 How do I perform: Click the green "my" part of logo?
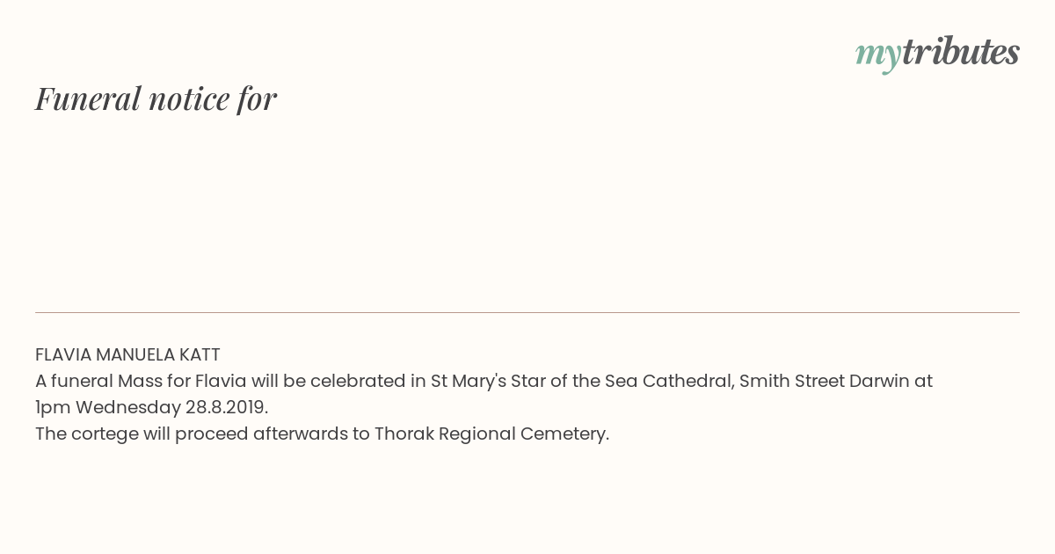pos(878,55)
